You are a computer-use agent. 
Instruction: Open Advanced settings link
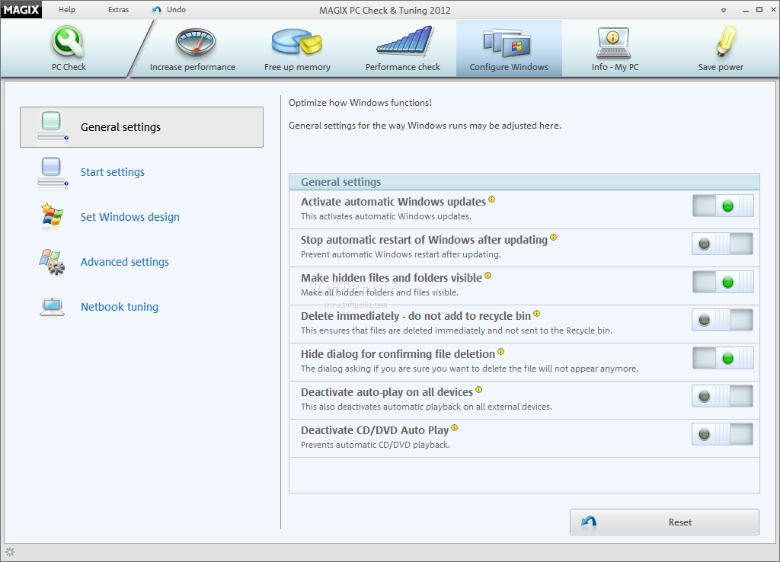coord(125,262)
